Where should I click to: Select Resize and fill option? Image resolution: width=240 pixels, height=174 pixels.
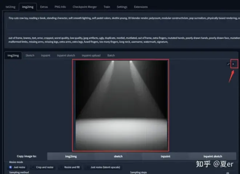[70, 167]
